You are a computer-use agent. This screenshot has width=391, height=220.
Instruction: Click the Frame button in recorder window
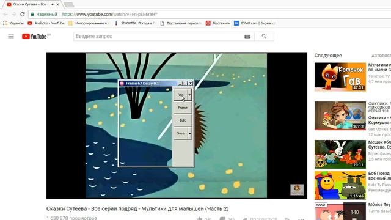pyautogui.click(x=183, y=108)
